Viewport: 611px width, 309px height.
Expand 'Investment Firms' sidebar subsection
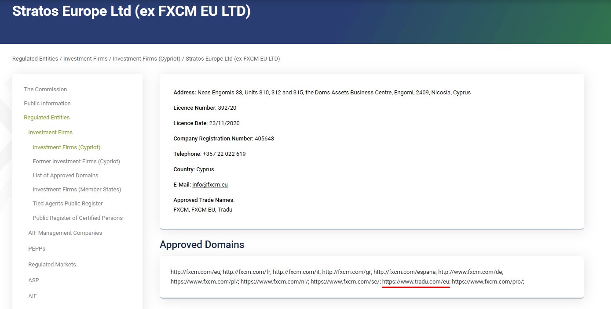point(50,133)
